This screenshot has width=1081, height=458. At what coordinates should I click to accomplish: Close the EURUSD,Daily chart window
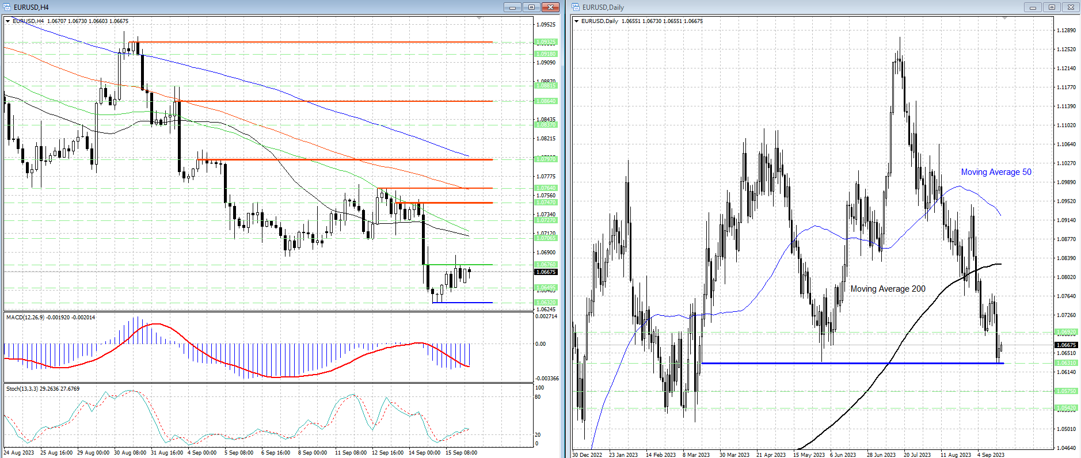[1071, 7]
